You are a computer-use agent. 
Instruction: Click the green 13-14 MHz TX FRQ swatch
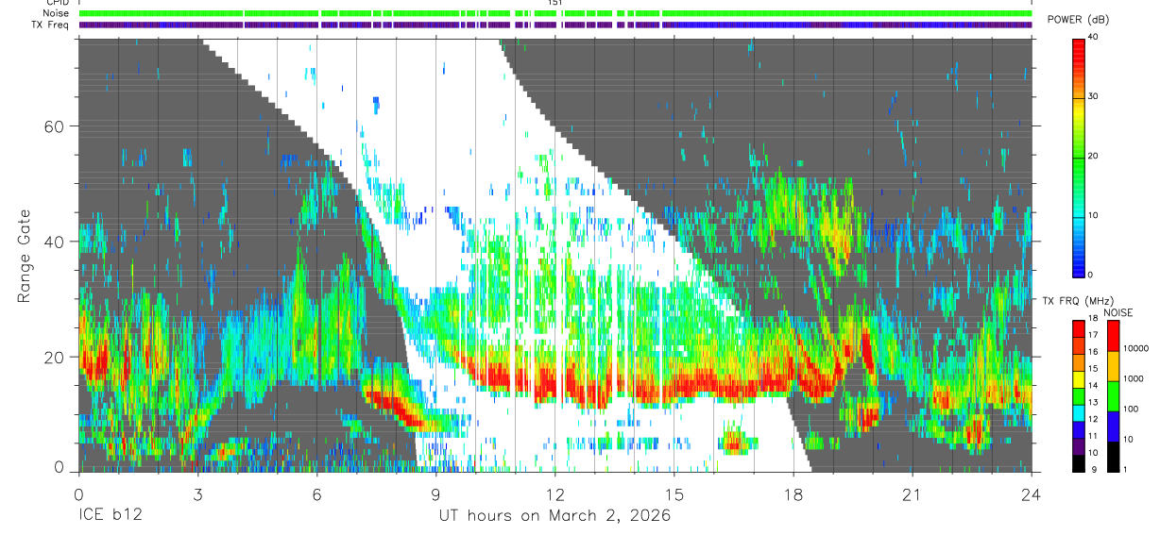pyautogui.click(x=1078, y=396)
